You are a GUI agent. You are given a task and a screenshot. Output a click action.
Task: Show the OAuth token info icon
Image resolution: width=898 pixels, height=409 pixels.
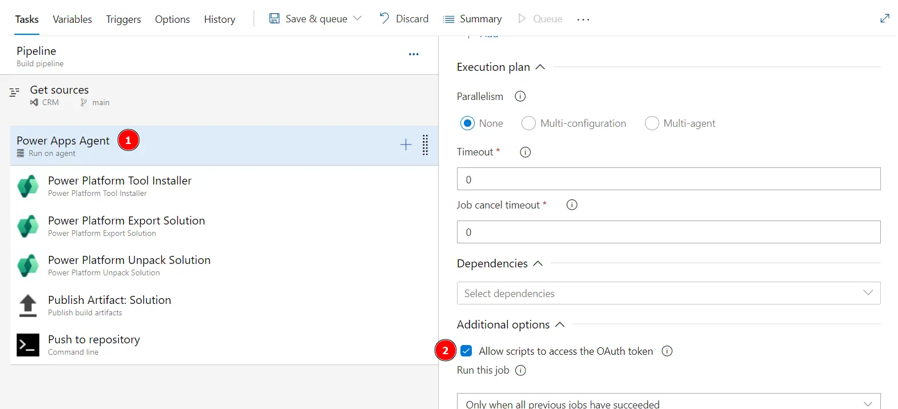[x=667, y=351]
